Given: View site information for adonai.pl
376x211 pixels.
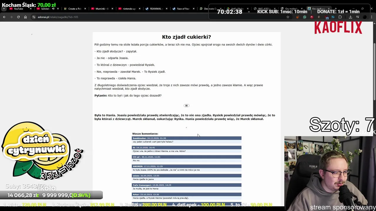Looking at the screenshot, I should coord(34,17).
